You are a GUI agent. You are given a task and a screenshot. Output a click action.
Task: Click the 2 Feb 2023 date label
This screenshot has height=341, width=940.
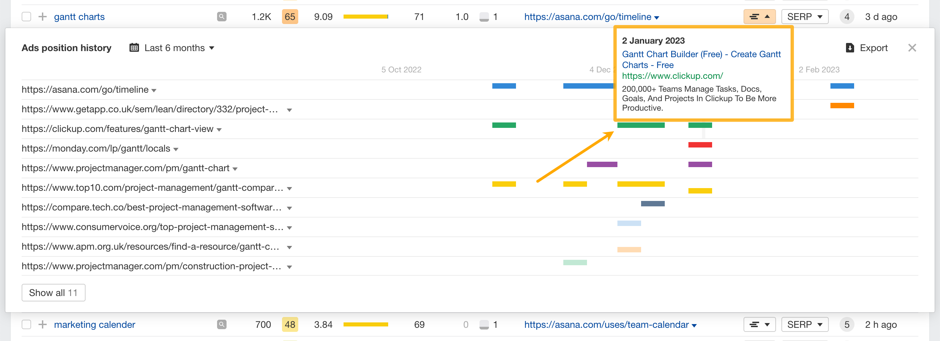[x=819, y=69]
